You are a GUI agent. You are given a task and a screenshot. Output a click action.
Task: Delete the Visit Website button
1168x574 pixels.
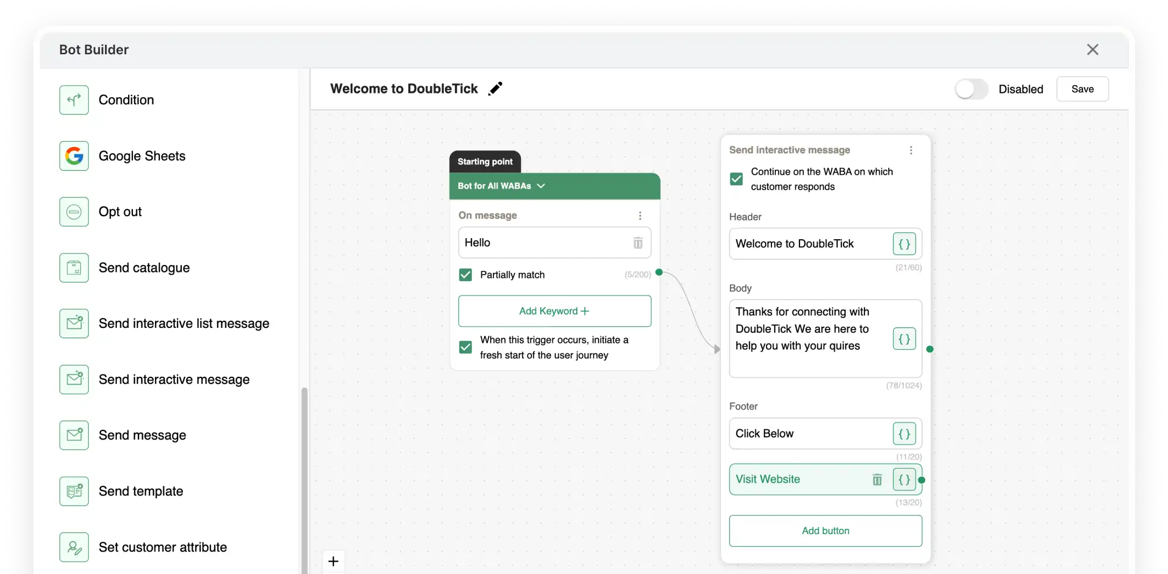tap(877, 479)
